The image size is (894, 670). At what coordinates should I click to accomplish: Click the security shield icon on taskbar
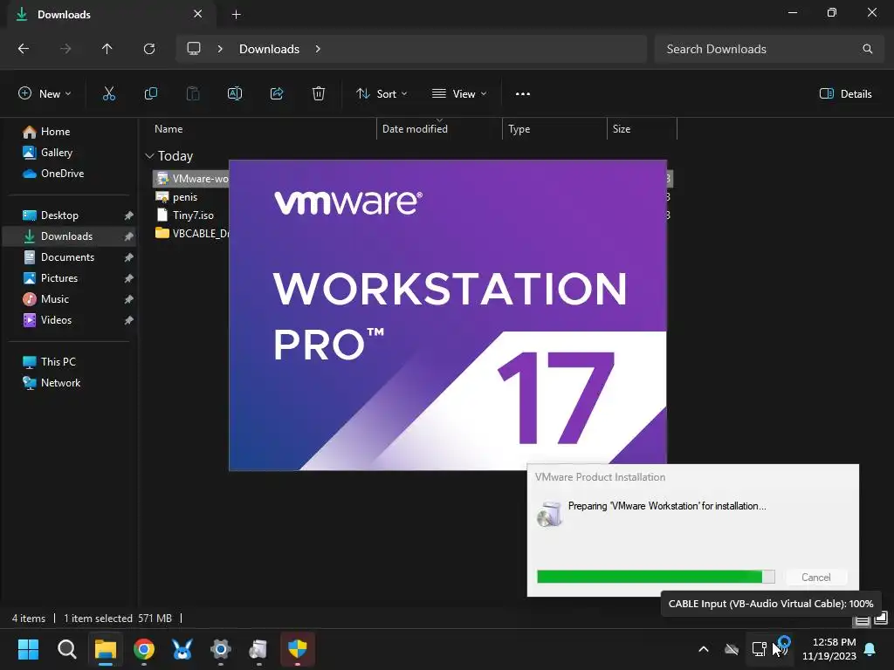point(298,649)
